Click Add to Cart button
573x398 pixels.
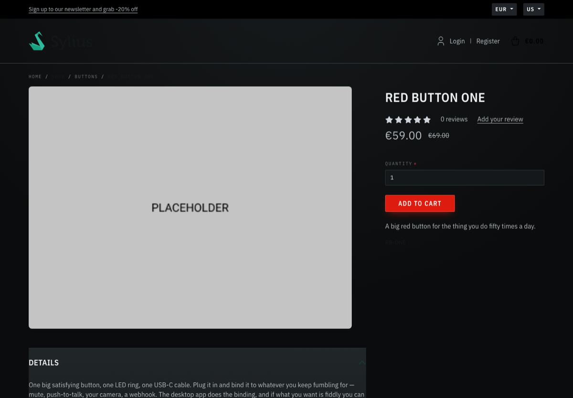point(420,204)
